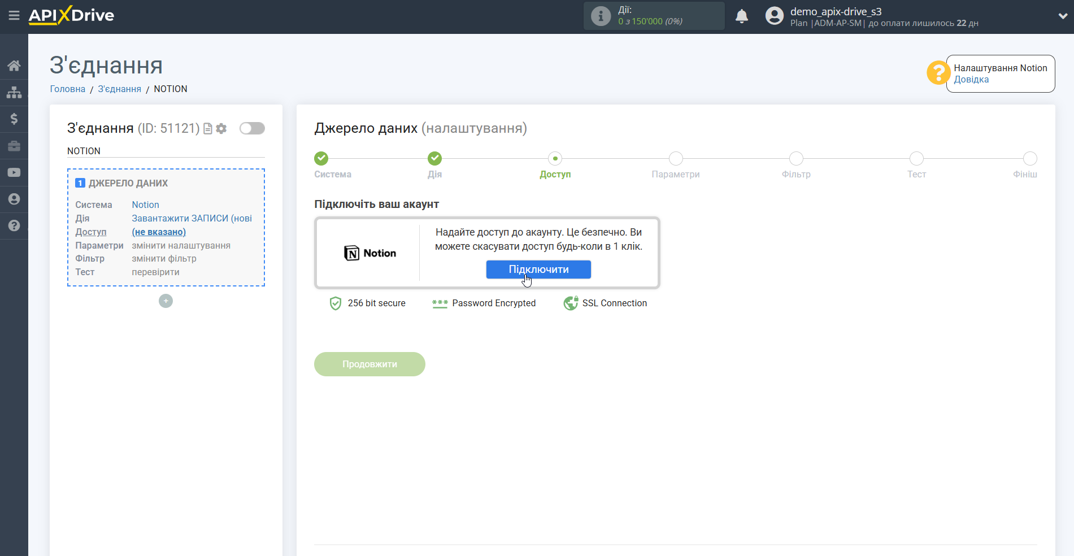Toggle the connection on/off switch
The width and height of the screenshot is (1074, 556).
252,128
